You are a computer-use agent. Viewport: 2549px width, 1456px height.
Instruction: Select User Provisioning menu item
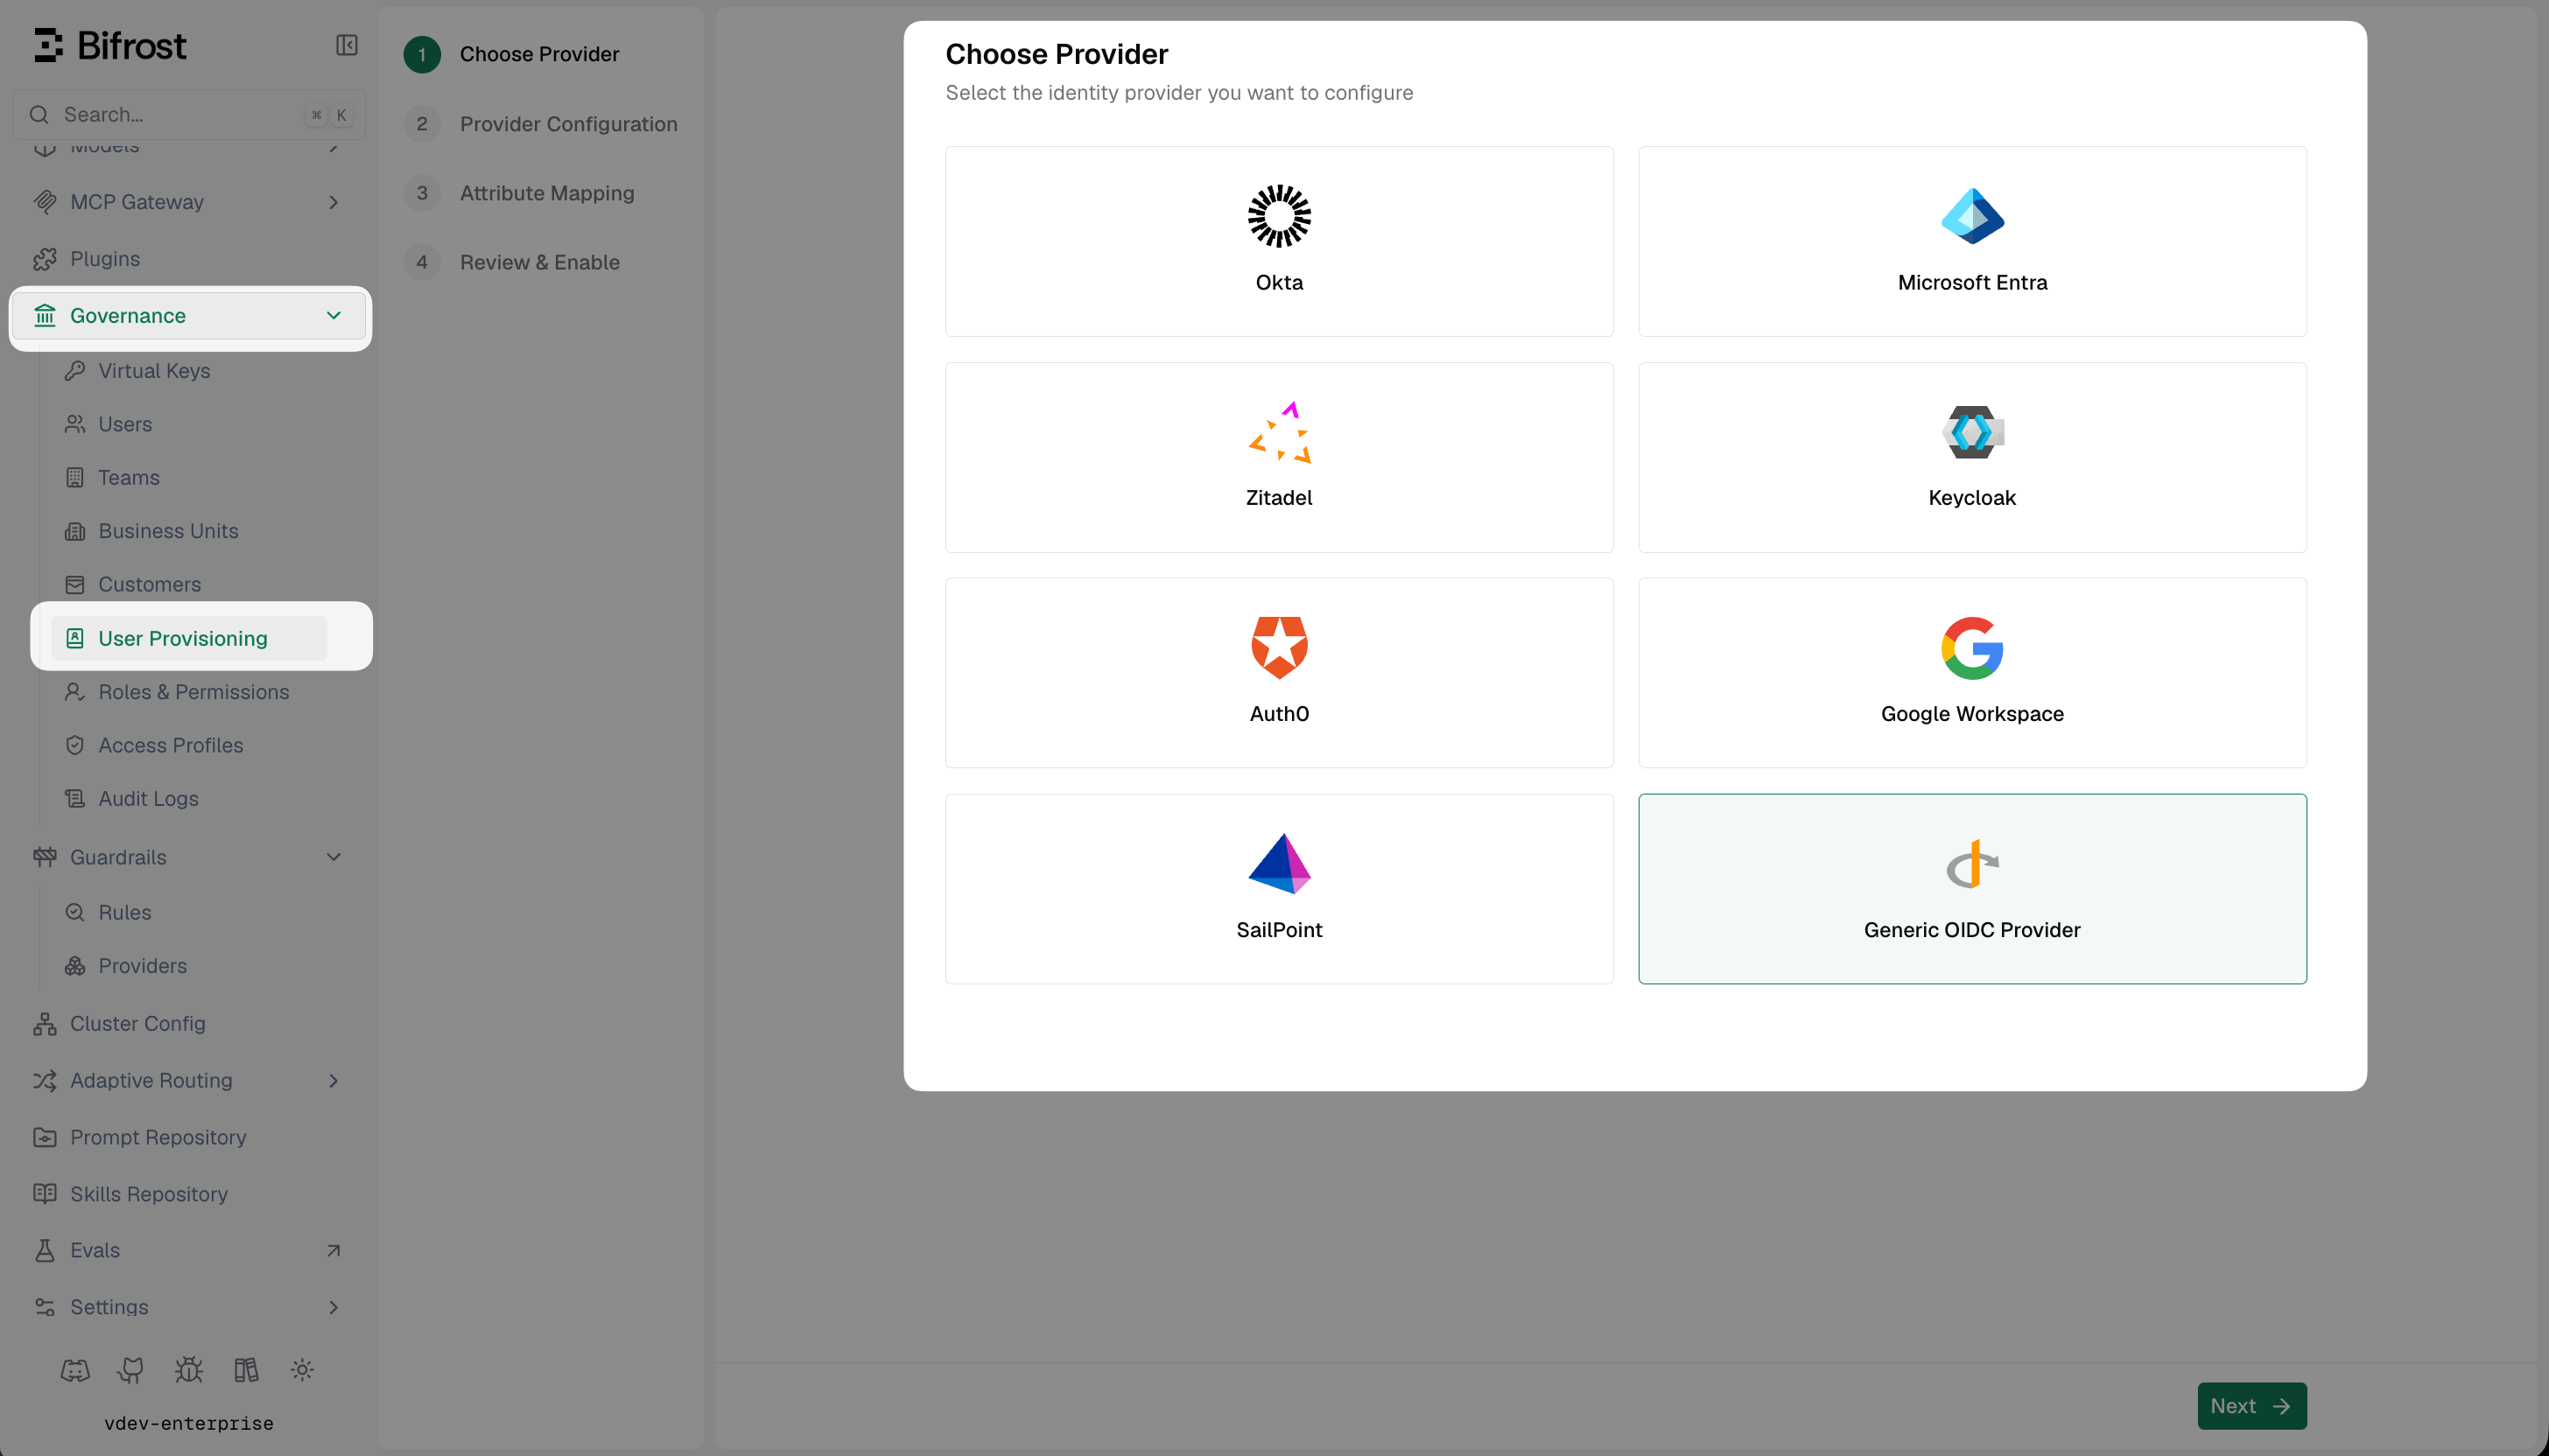[188, 638]
